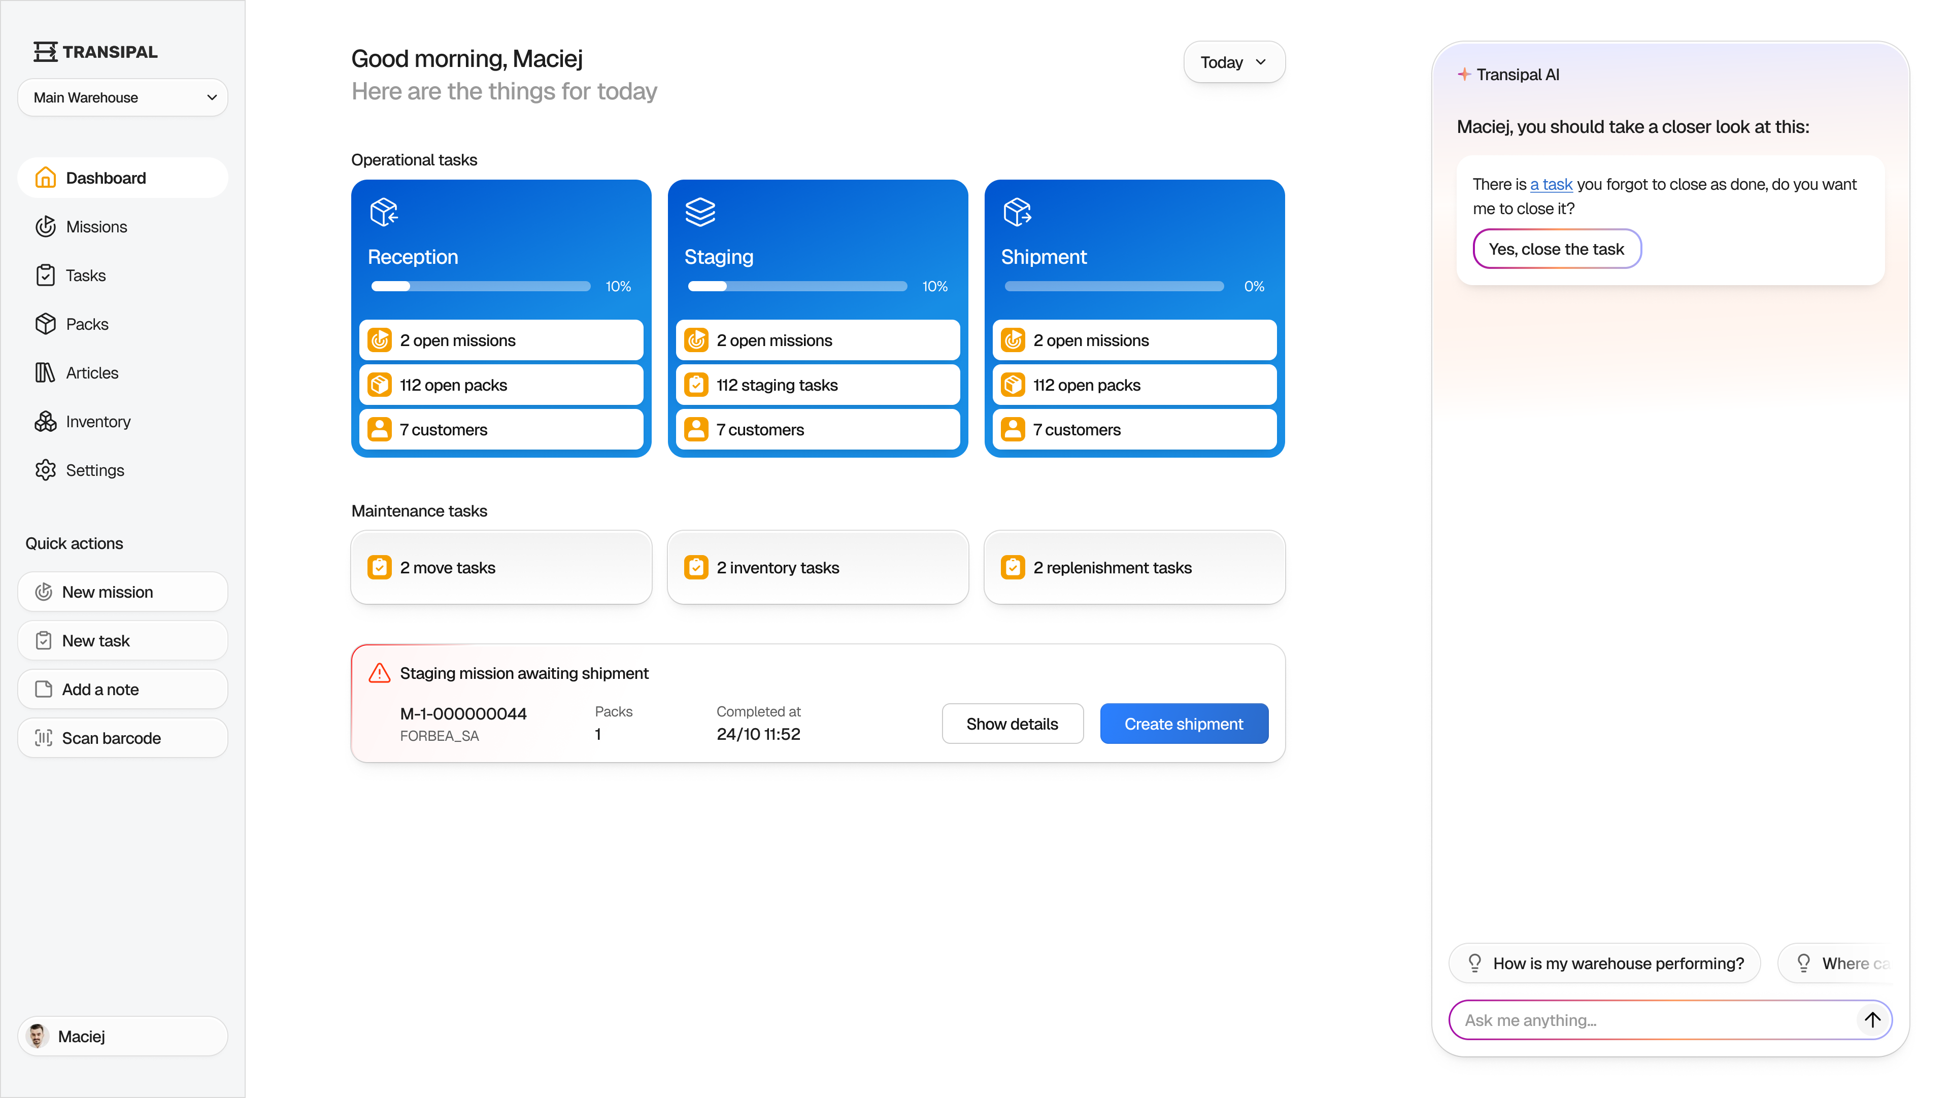This screenshot has width=1950, height=1098.
Task: Create a New mission quick action
Action: [123, 592]
